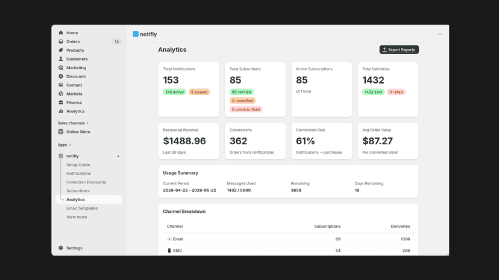Click the Messages Used value 1432 / 5000
Image resolution: width=499 pixels, height=280 pixels.
coord(239,190)
